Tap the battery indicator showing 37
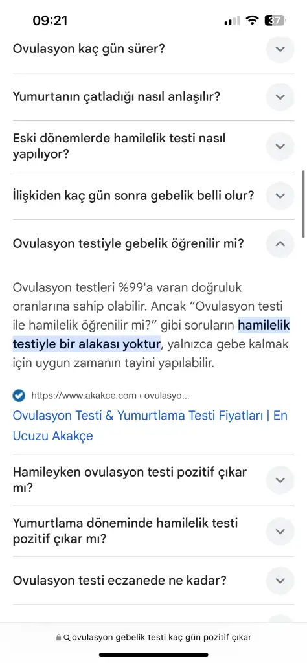307x663 pixels. 275,20
